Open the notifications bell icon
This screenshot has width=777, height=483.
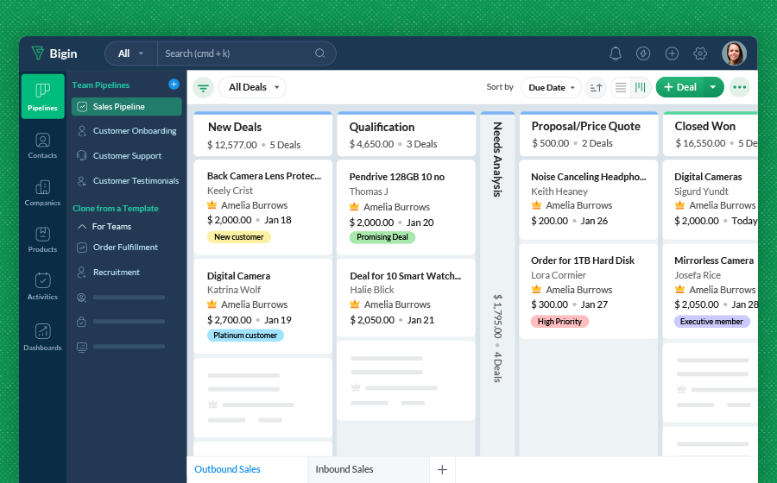616,53
